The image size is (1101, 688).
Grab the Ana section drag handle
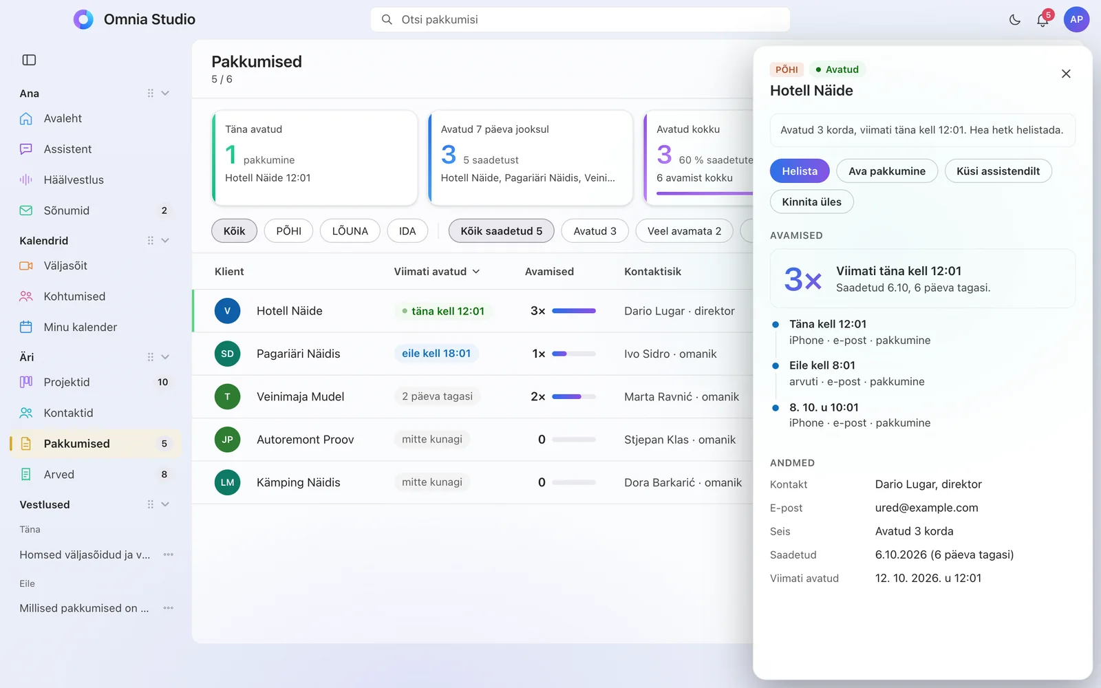pos(150,94)
